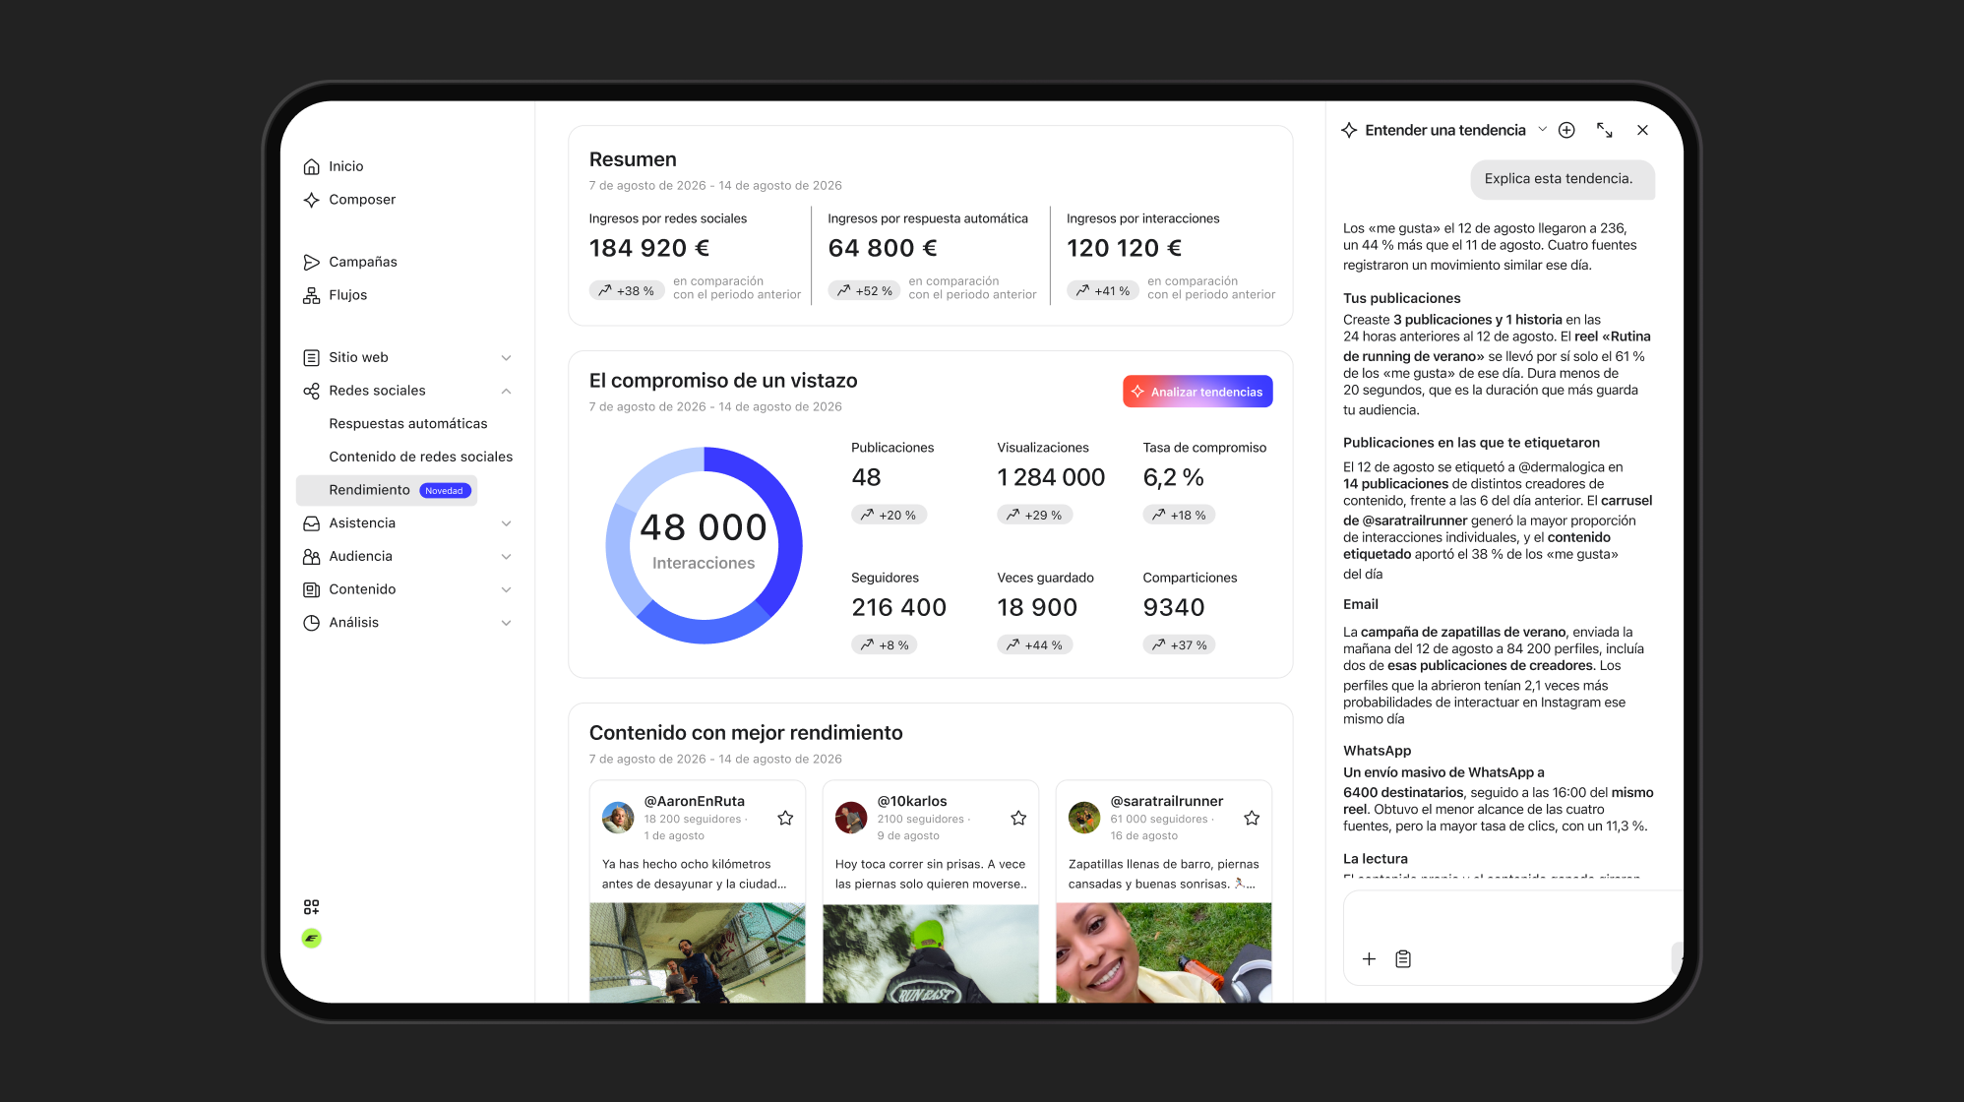Add attachment with plus icon in chat box

click(1369, 958)
